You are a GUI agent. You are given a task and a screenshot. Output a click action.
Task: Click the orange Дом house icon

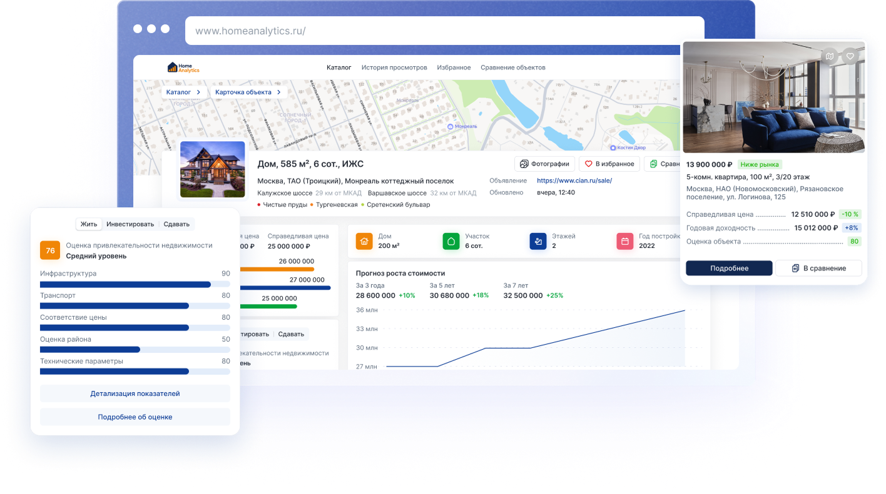[x=364, y=241]
